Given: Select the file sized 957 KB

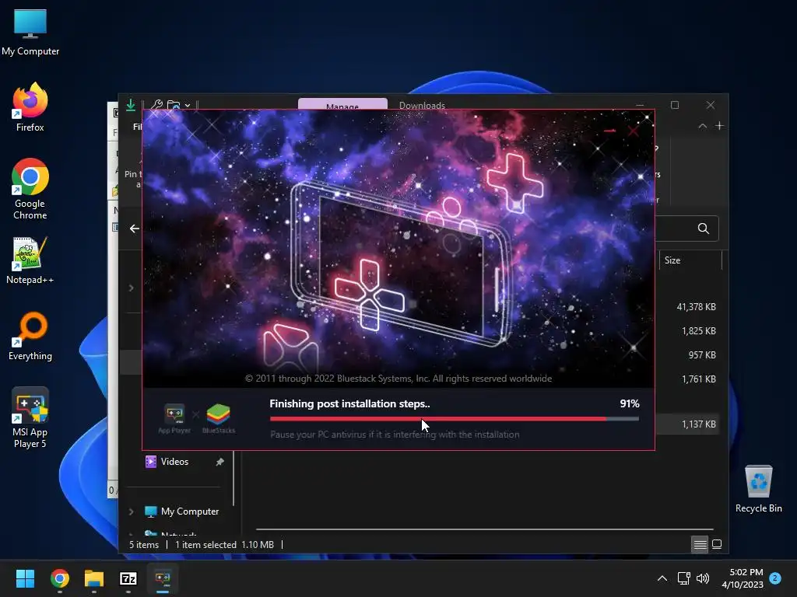Looking at the screenshot, I should 702,354.
